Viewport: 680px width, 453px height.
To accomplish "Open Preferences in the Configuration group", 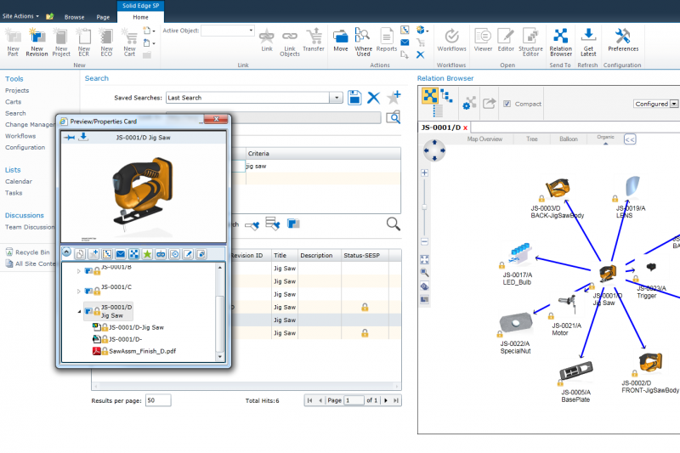I will [x=623, y=40].
